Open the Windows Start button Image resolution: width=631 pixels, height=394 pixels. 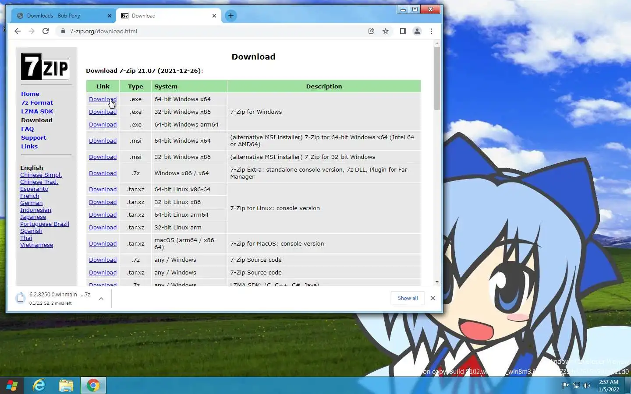click(12, 386)
